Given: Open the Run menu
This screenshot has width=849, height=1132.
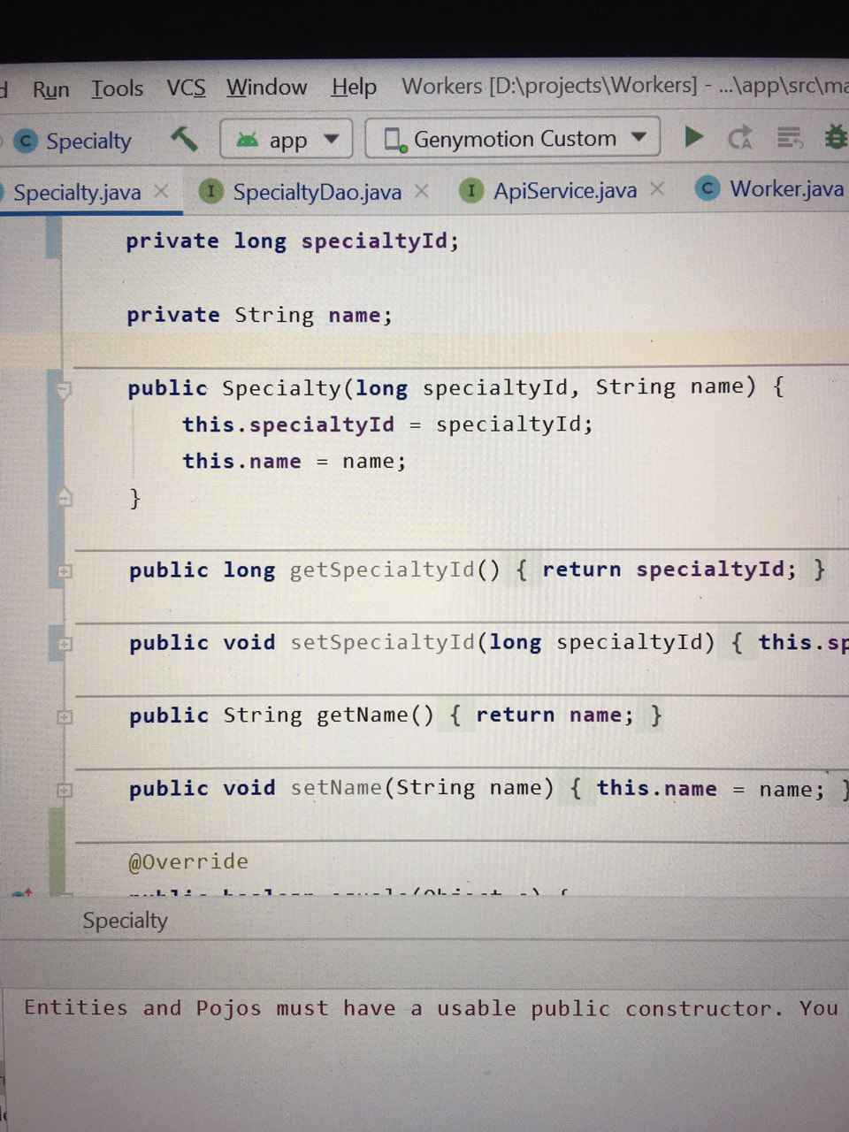Looking at the screenshot, I should coord(50,89).
